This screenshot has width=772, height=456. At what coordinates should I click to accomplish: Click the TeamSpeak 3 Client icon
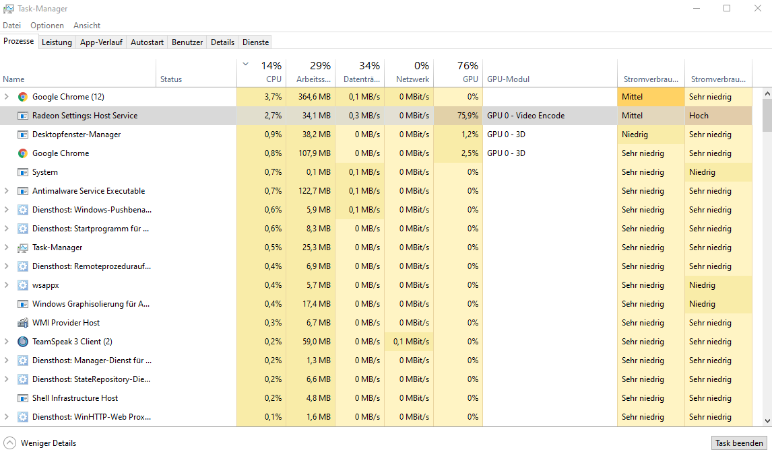[23, 342]
